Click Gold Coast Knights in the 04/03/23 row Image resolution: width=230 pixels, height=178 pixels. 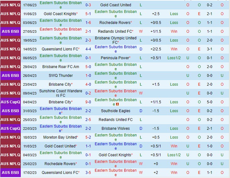[115, 155]
